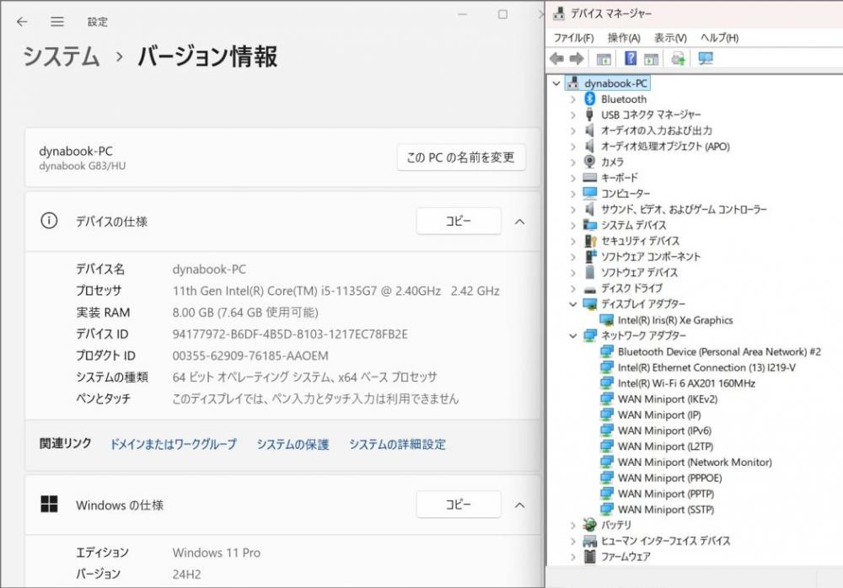This screenshot has width=843, height=588.
Task: Click コピー button in デバイスの仕様
Action: [458, 221]
